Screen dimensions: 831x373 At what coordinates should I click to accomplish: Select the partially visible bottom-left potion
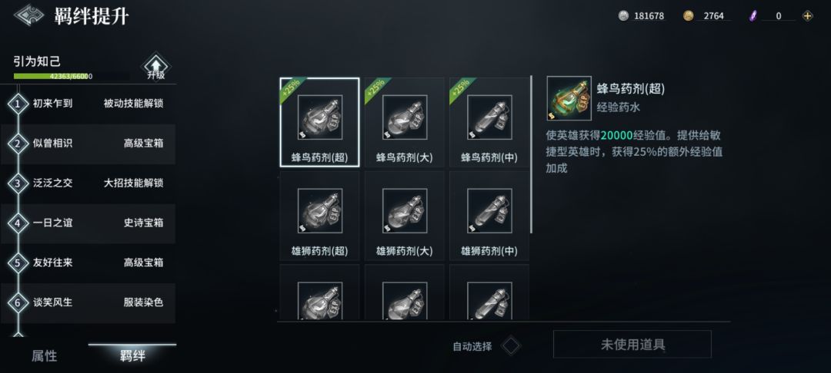pos(319,292)
